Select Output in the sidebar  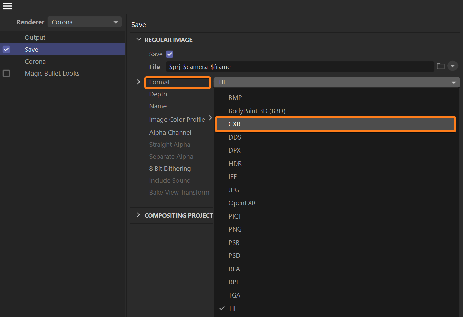[x=35, y=37]
